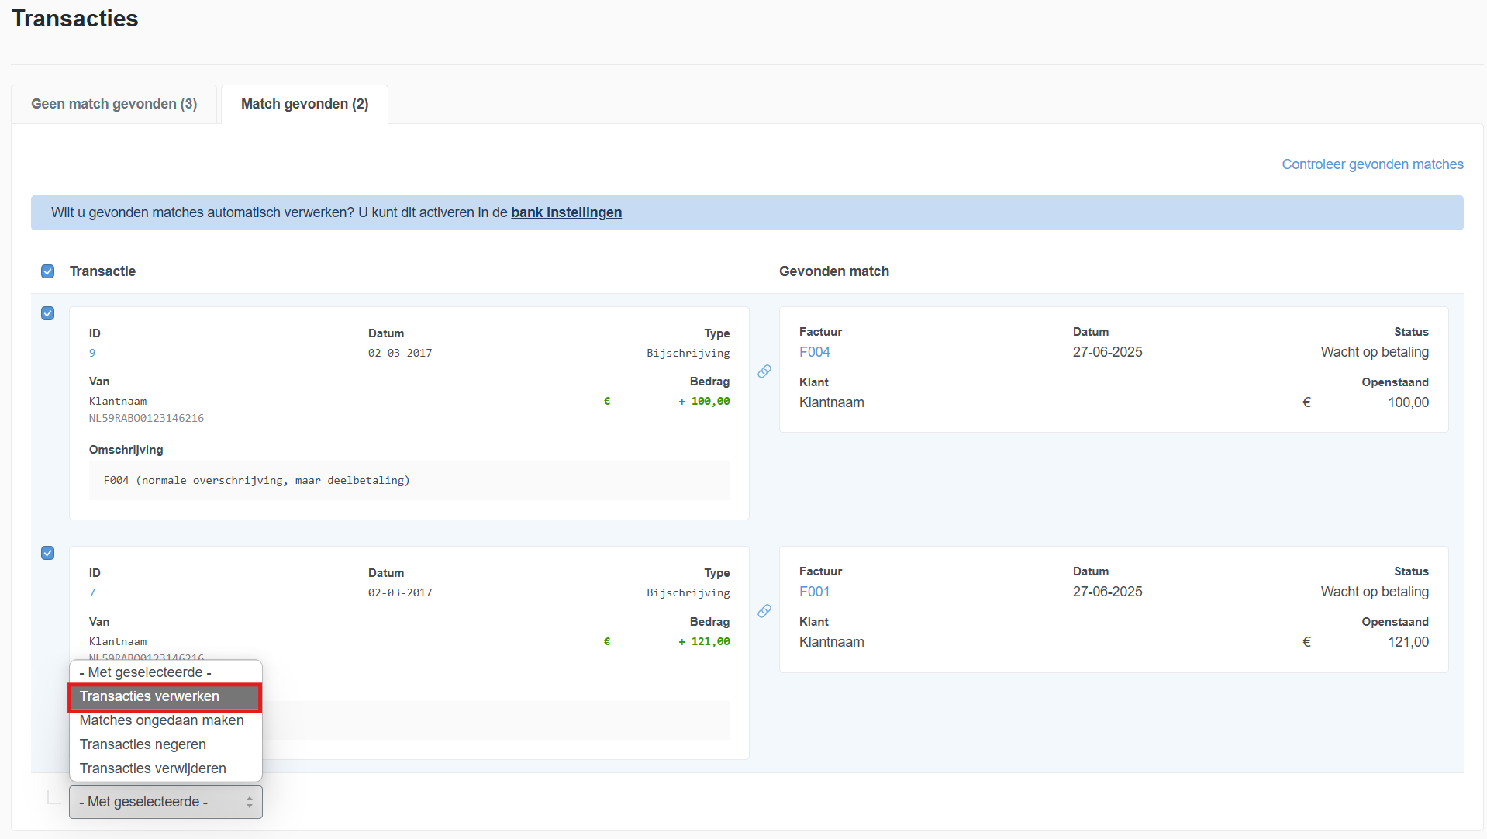Switch to 'Geen match gevonden (3)' tab

tap(114, 104)
